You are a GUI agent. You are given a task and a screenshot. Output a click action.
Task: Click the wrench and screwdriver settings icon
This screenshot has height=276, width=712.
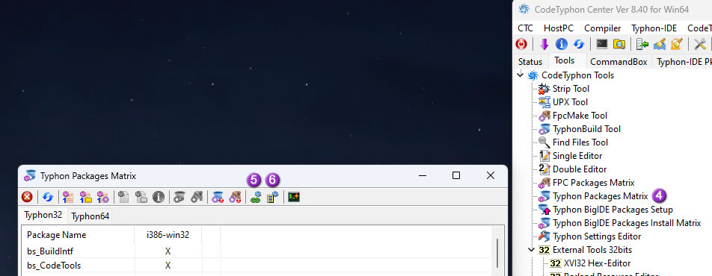(700, 44)
